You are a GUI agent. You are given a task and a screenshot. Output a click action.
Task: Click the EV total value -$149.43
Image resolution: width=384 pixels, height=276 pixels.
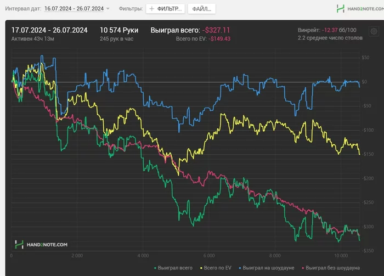(x=219, y=39)
